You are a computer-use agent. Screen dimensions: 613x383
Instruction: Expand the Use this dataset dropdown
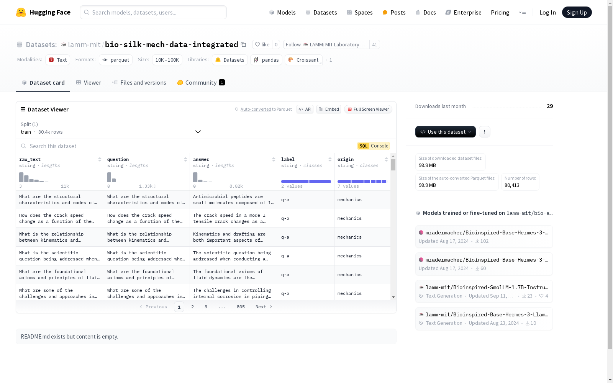(446, 132)
